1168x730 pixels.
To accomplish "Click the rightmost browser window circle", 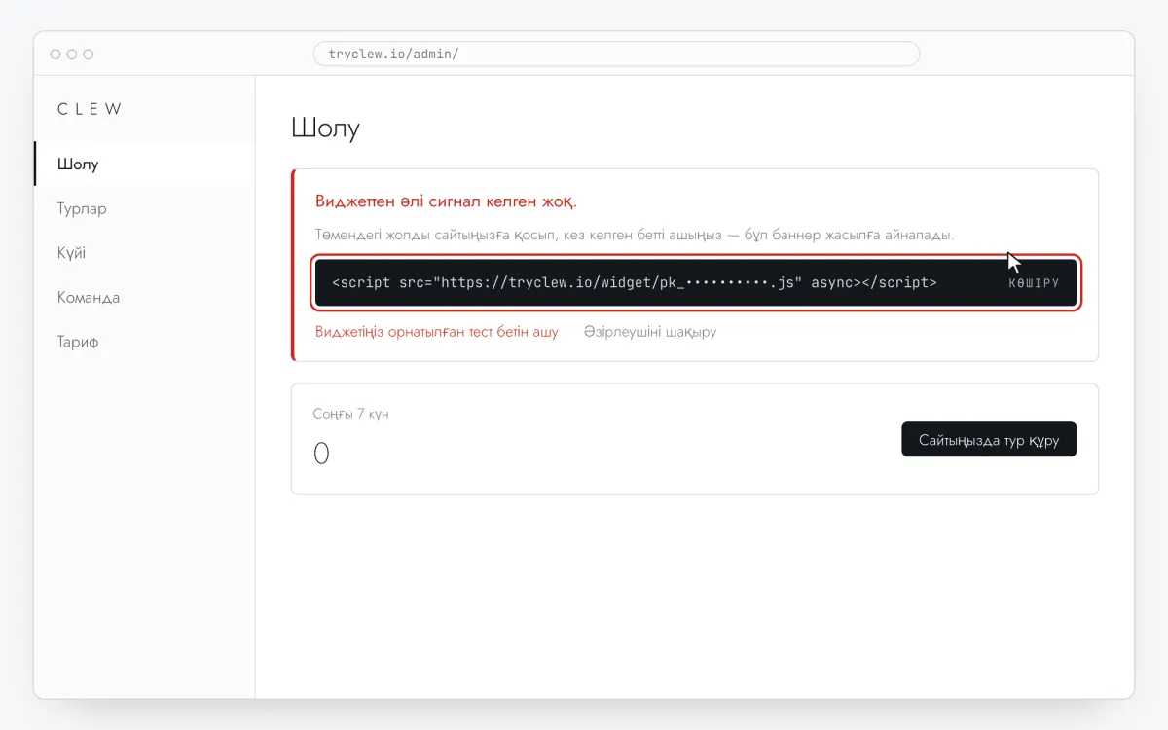I will click(x=89, y=55).
